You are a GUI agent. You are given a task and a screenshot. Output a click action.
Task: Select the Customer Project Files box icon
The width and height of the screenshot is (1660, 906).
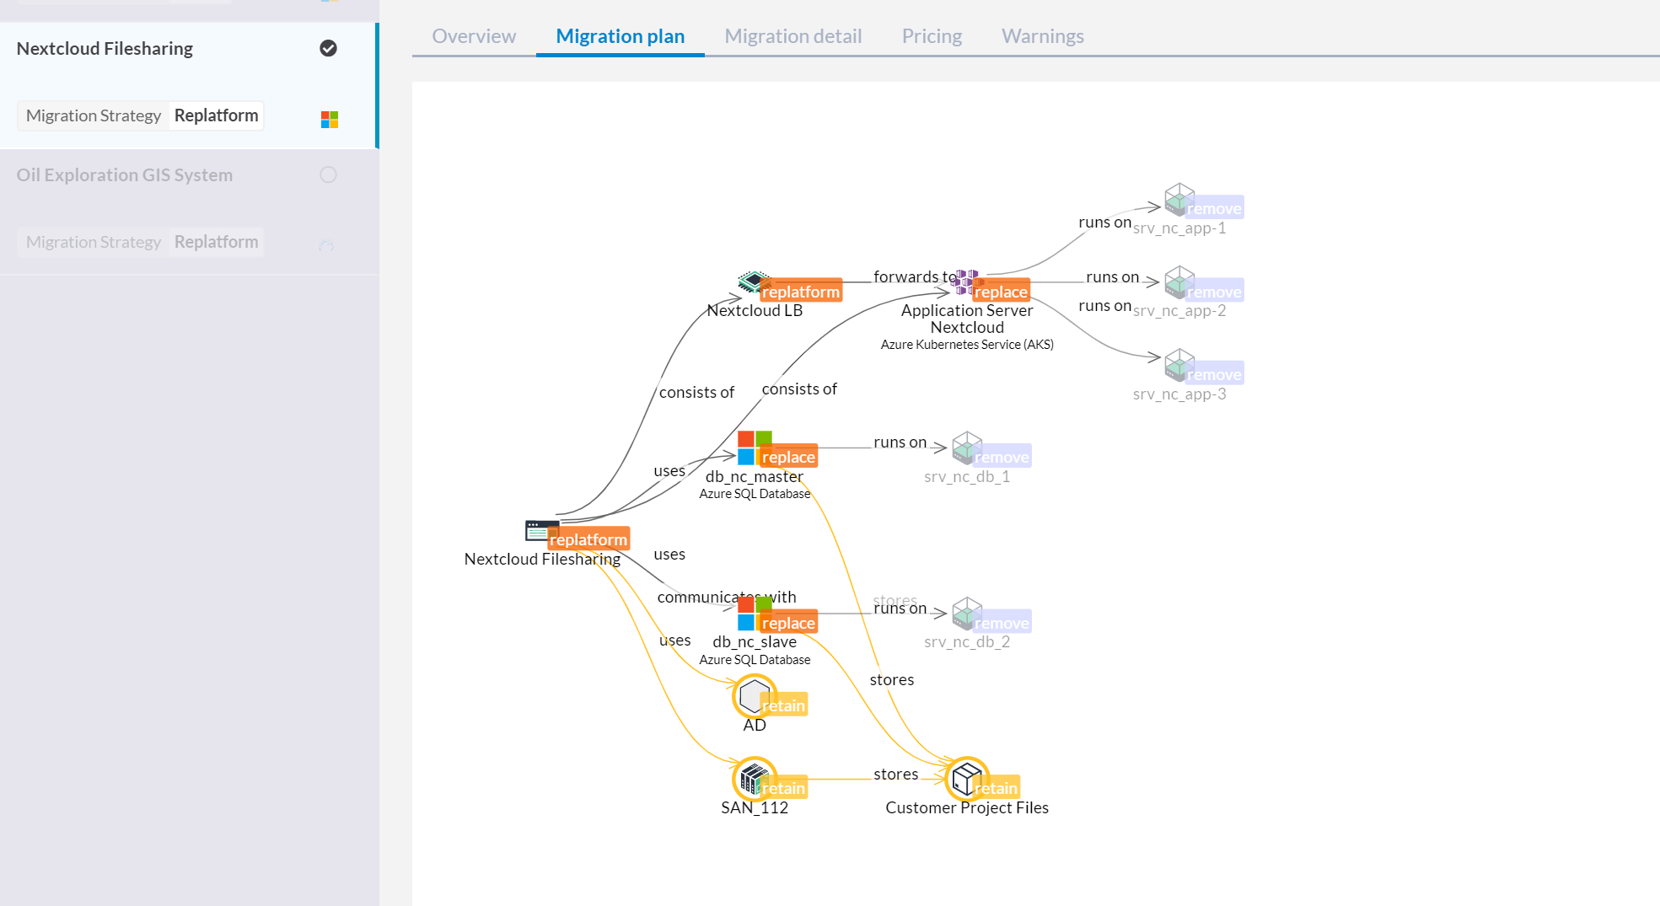pyautogui.click(x=964, y=778)
